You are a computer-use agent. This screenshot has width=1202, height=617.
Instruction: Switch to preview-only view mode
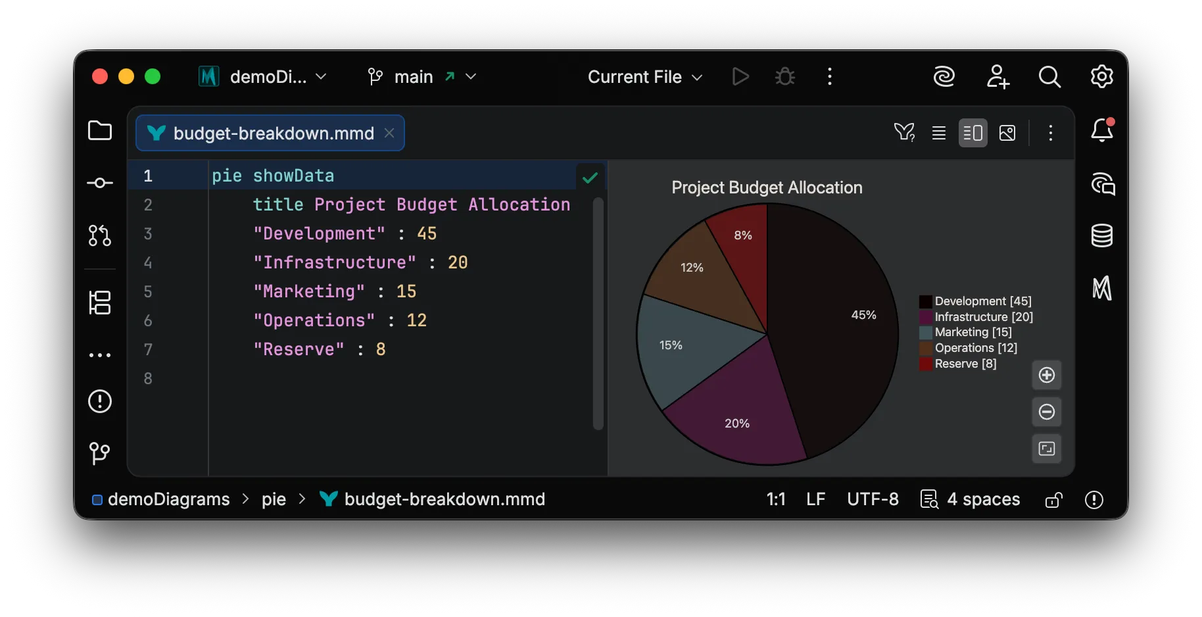tap(1007, 133)
